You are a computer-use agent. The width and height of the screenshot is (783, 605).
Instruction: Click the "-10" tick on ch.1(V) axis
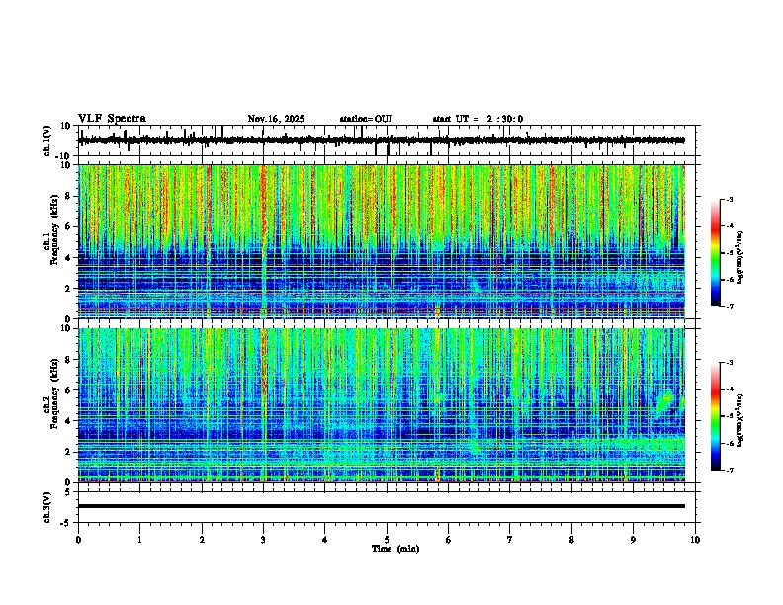point(64,156)
